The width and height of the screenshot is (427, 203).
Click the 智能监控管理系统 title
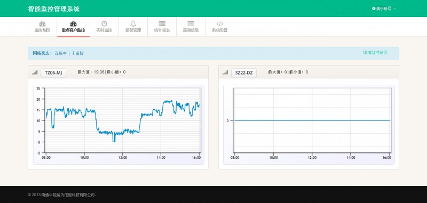[x=54, y=9]
